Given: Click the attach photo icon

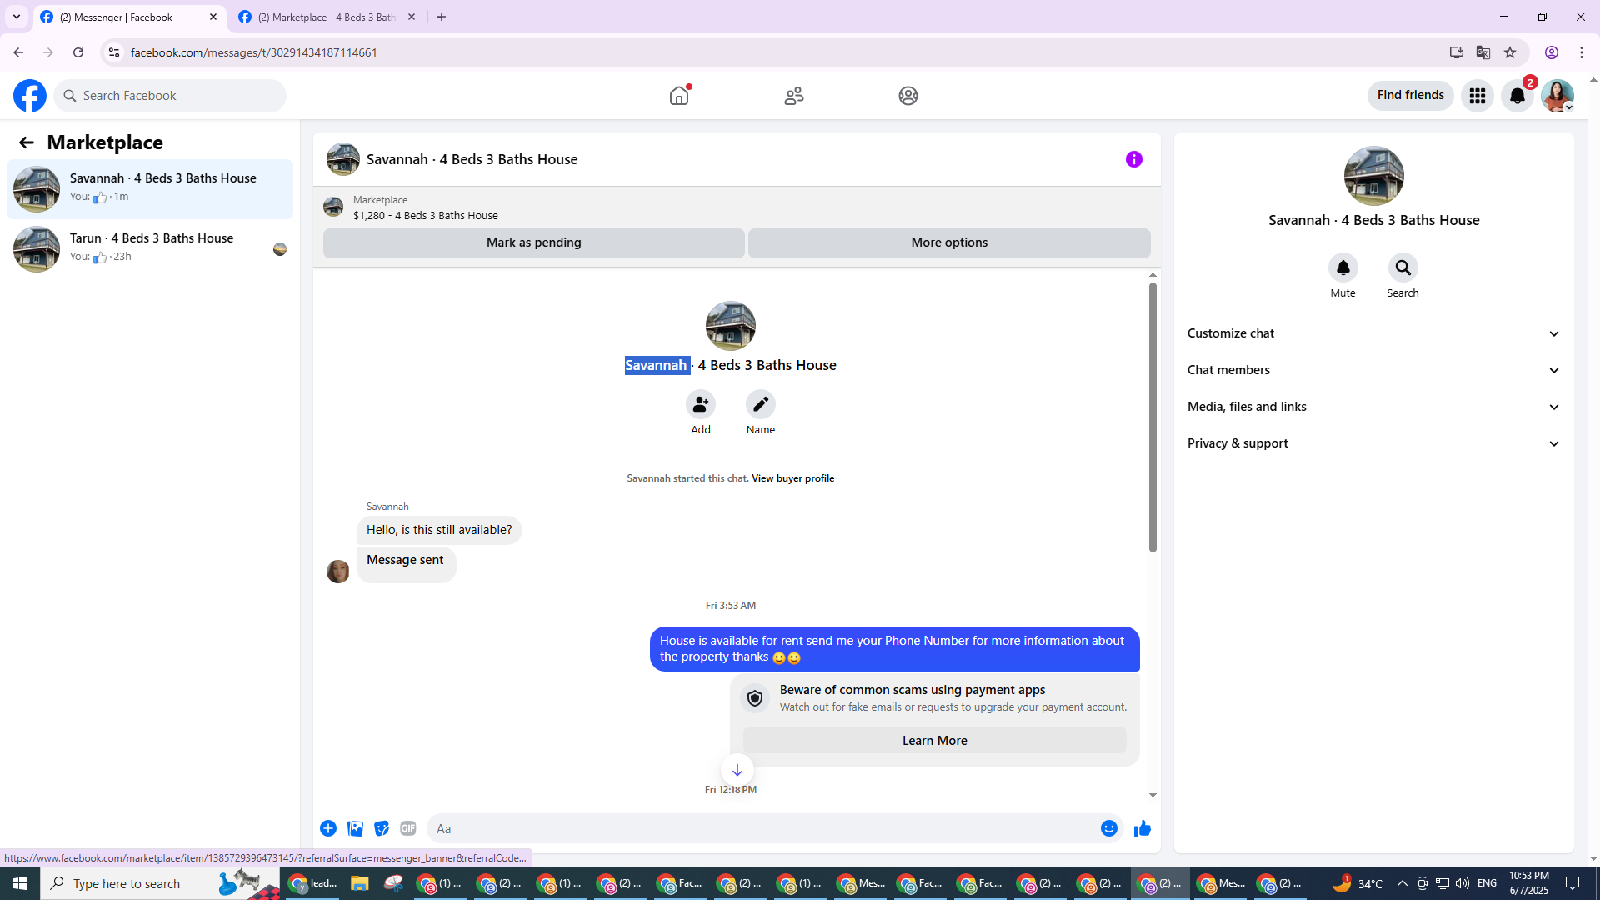Looking at the screenshot, I should (x=355, y=828).
